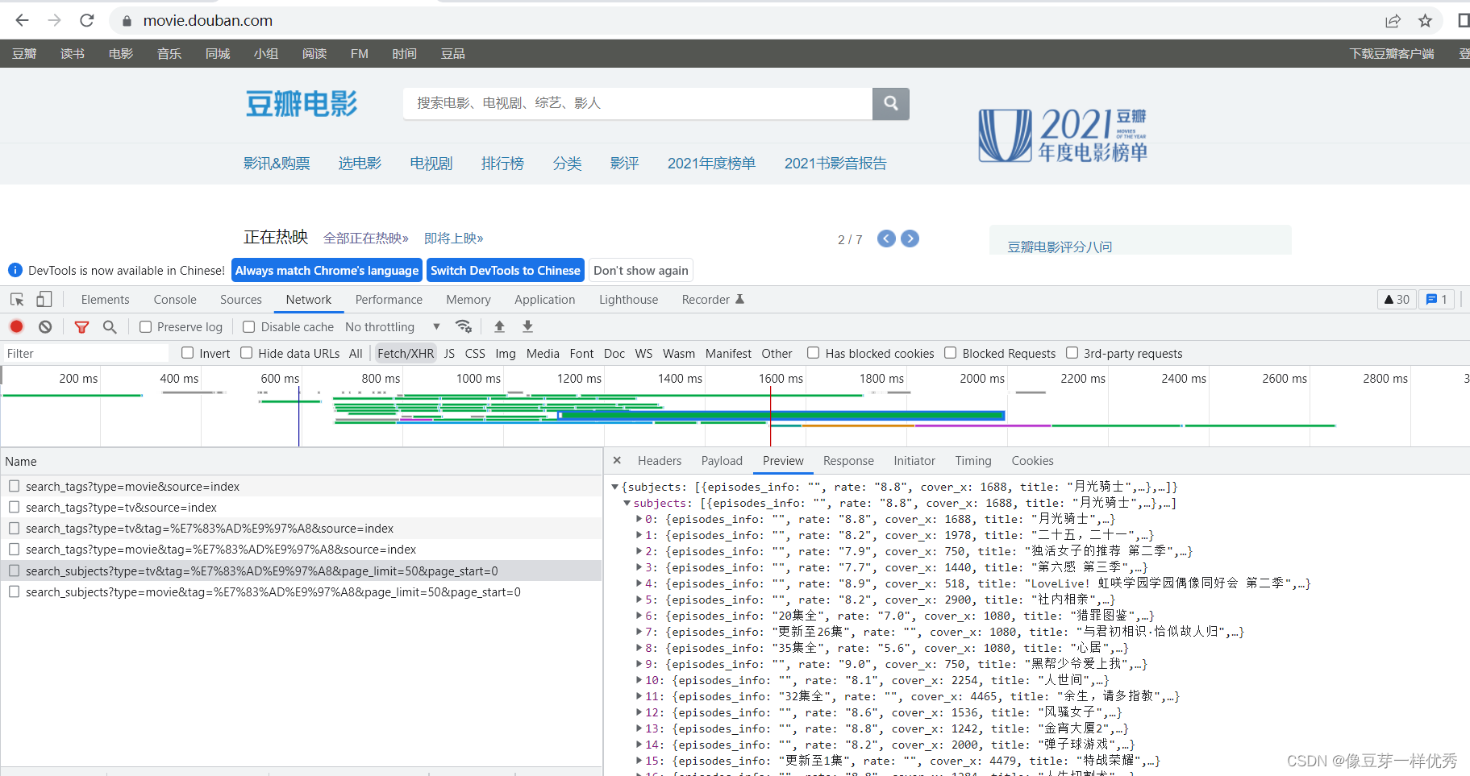Image resolution: width=1470 pixels, height=776 pixels.
Task: Close the request details pane
Action: point(617,461)
